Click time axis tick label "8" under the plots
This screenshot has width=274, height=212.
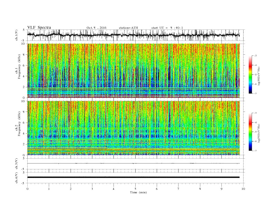pyautogui.click(x=200, y=189)
